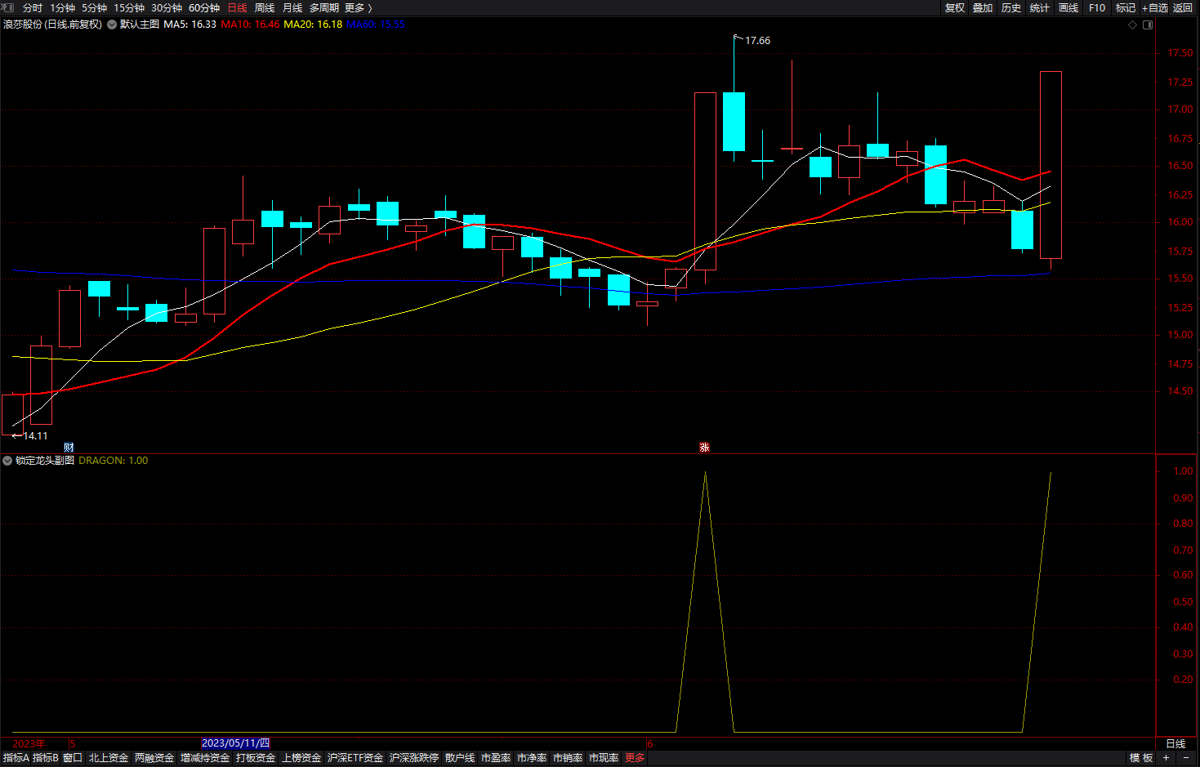Switch to 月线 monthly chart

(x=292, y=7)
